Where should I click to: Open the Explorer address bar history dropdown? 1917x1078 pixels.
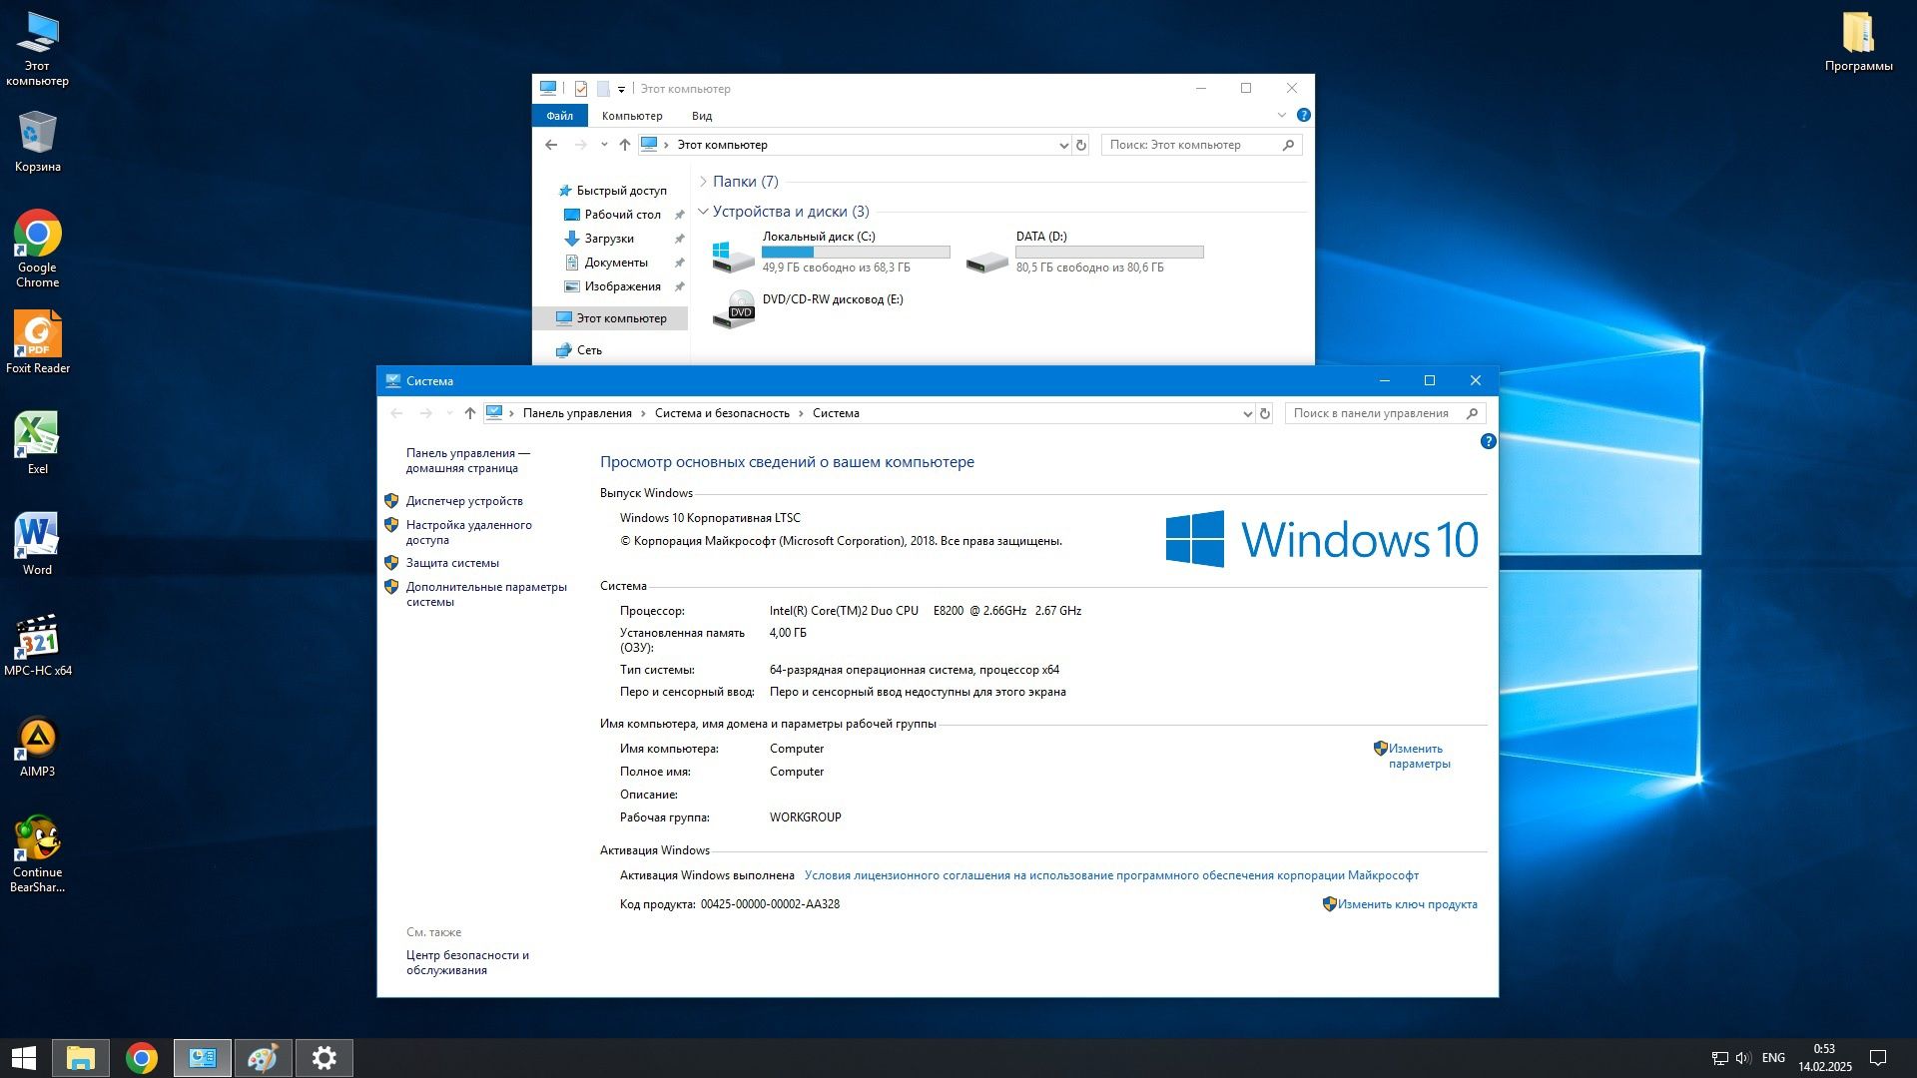[1063, 145]
